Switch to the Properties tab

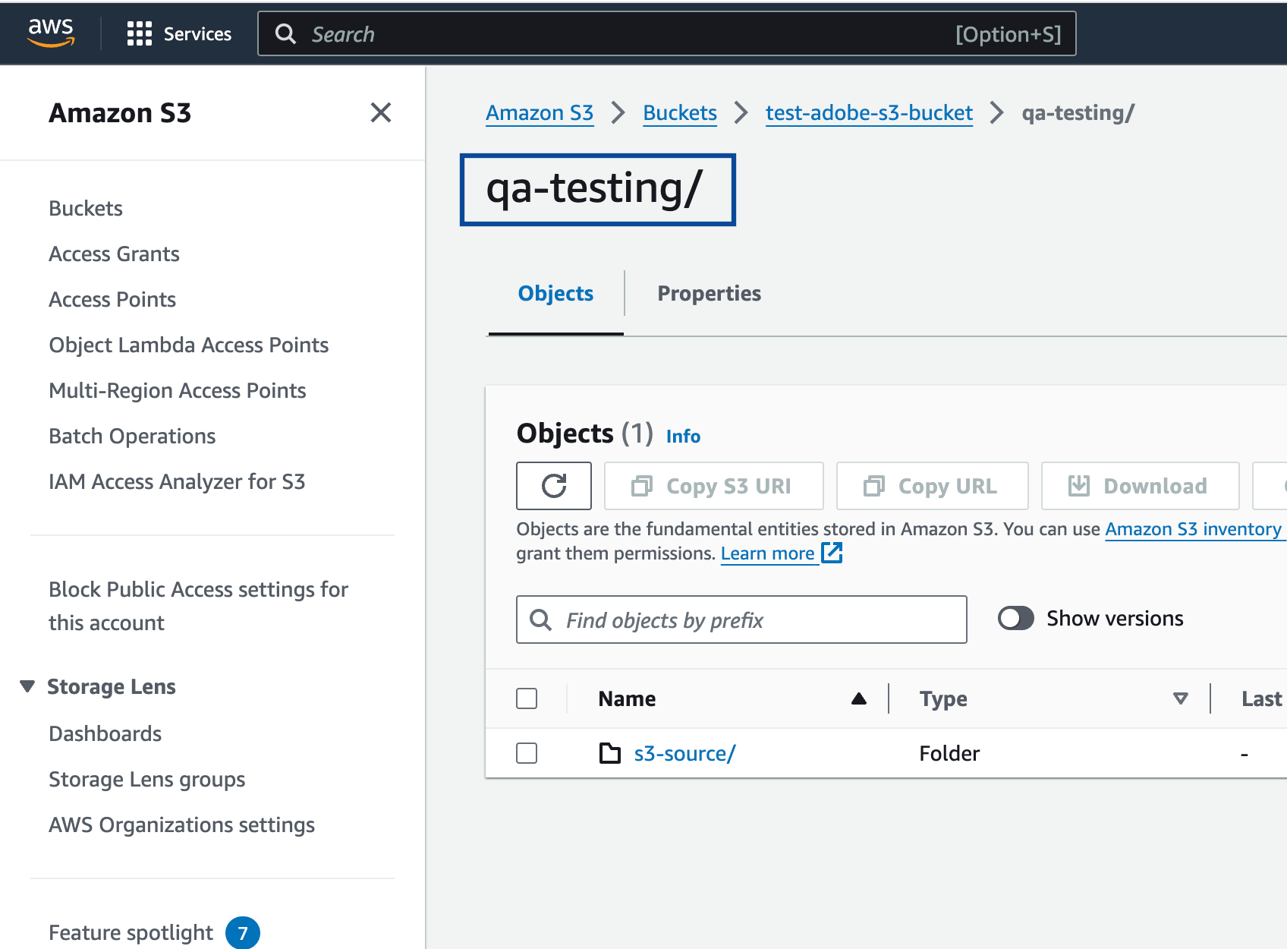[x=710, y=294]
